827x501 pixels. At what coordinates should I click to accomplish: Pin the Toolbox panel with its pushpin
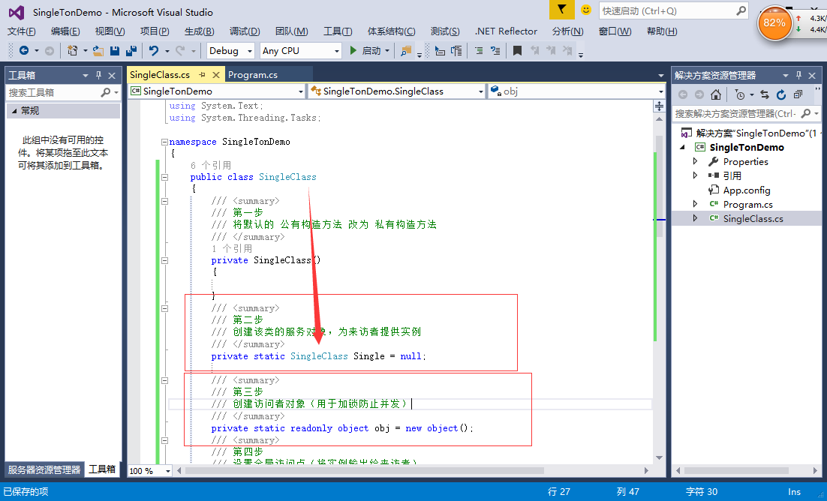click(x=98, y=76)
